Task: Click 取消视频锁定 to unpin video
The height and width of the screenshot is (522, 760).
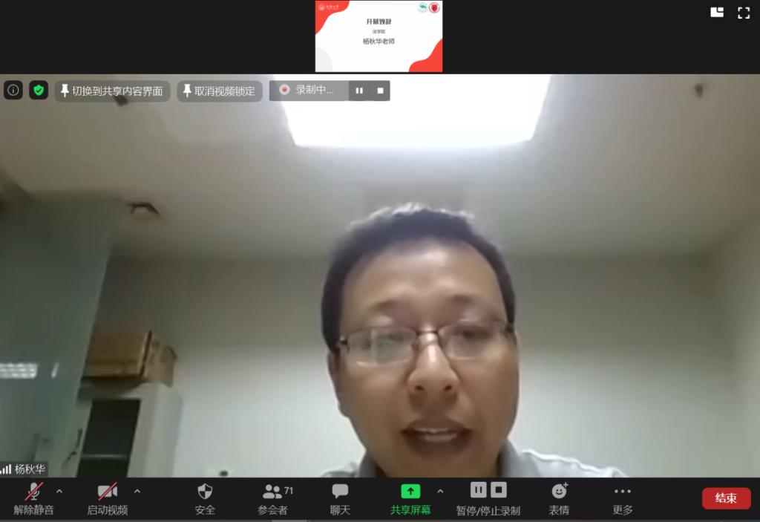Action: point(219,91)
